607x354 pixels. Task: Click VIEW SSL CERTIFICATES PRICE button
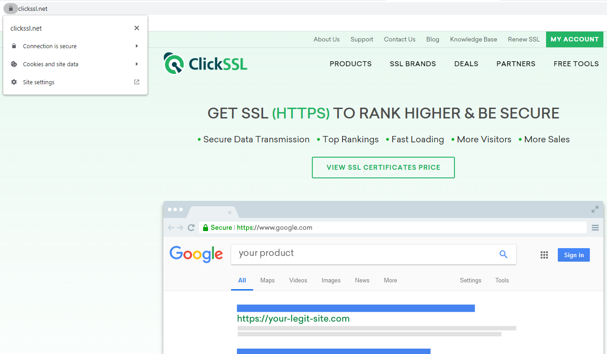point(383,168)
